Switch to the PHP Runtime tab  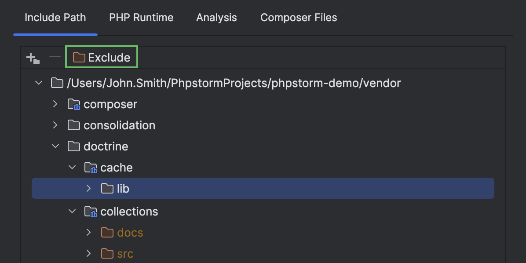[141, 18]
